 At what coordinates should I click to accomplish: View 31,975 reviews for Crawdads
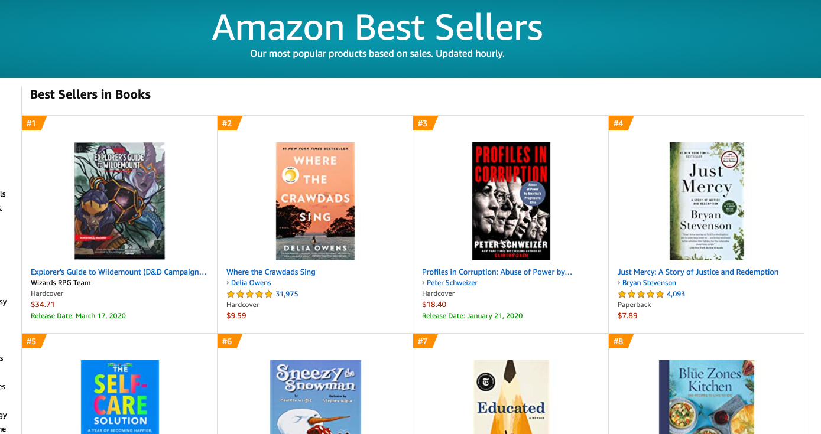click(x=287, y=294)
